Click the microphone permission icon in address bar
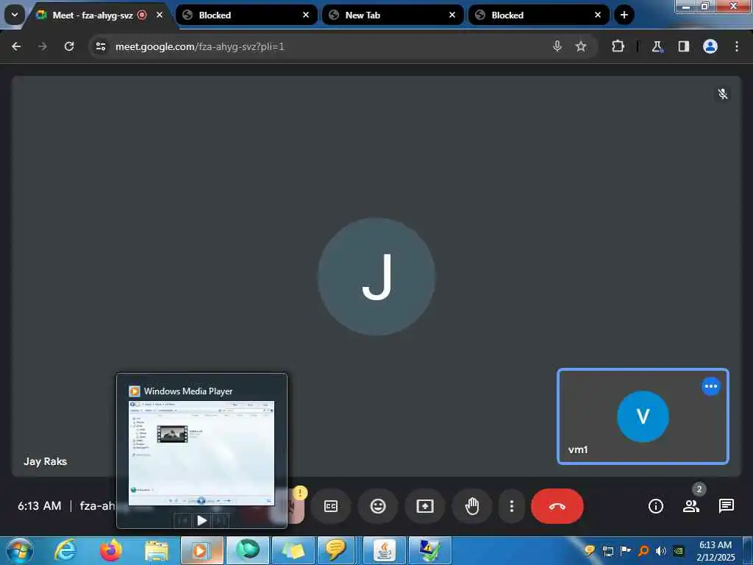Screen dimensions: 753x565 pos(557,46)
